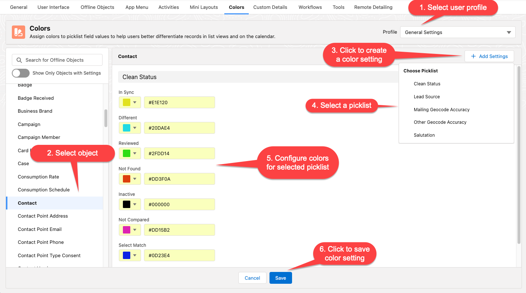The height and width of the screenshot is (293, 526).
Task: Select Contact Point Email in object list
Action: coord(40,229)
